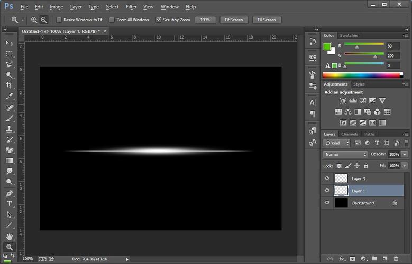This screenshot has height=264, width=412.
Task: Click the Brightness/Contrast adjustment icon
Action: coord(343,101)
